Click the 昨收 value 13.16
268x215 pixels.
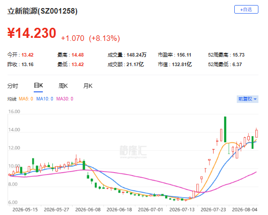pos(27,65)
